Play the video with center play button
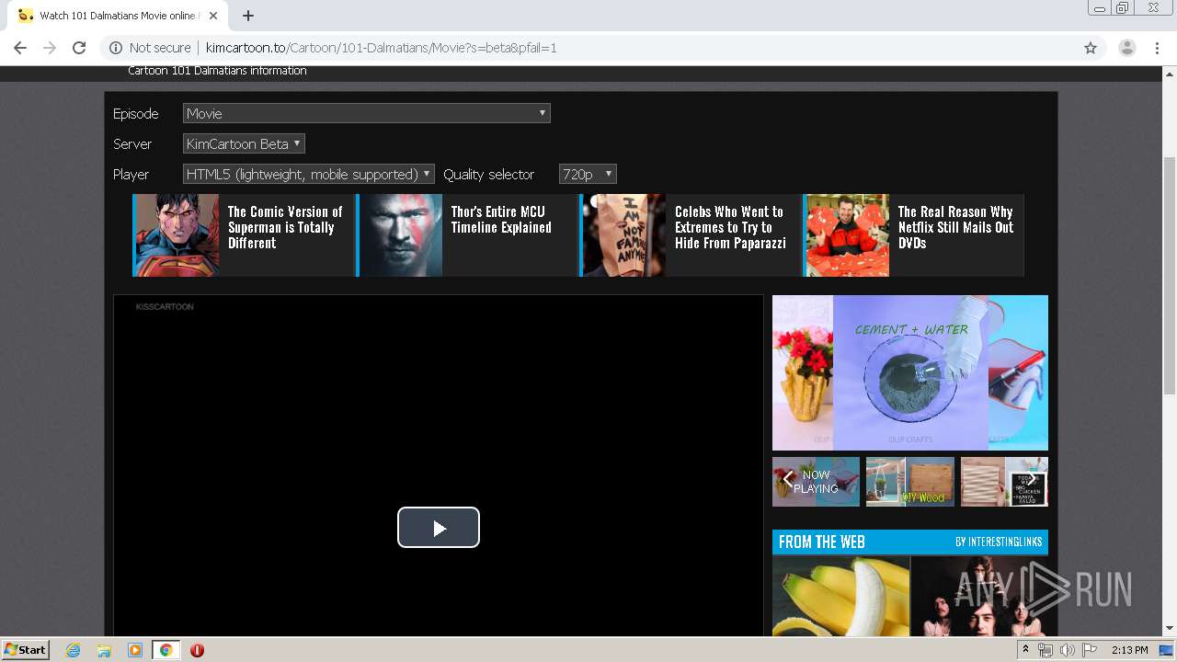The width and height of the screenshot is (1177, 662). click(x=439, y=528)
